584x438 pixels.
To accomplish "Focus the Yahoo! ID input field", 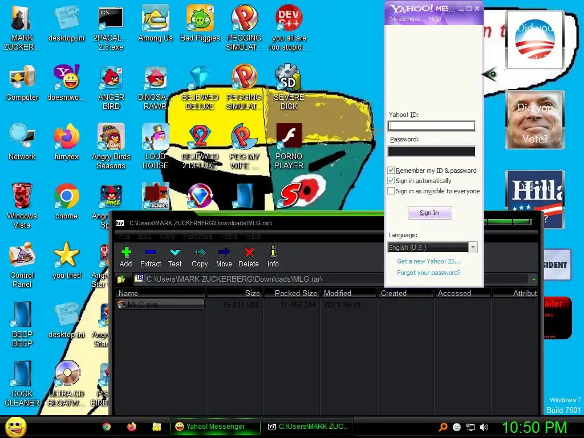I will coord(432,126).
